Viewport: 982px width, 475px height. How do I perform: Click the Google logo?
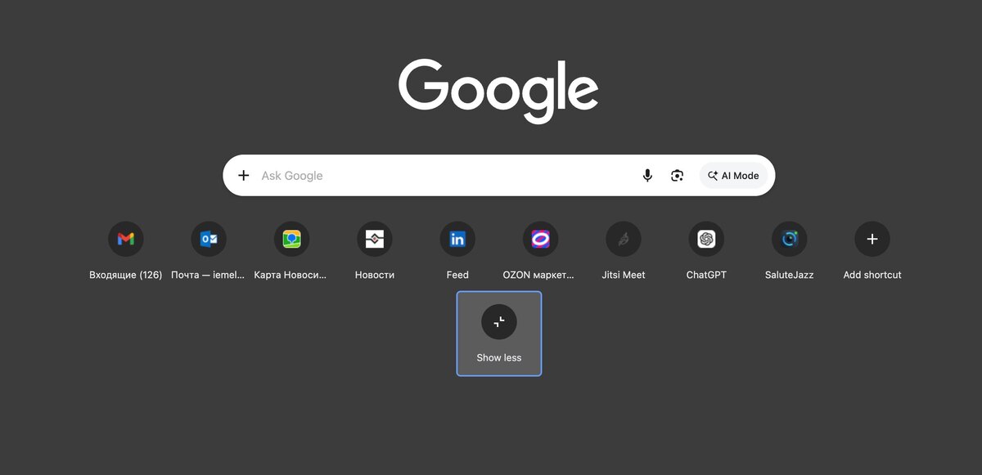point(498,91)
